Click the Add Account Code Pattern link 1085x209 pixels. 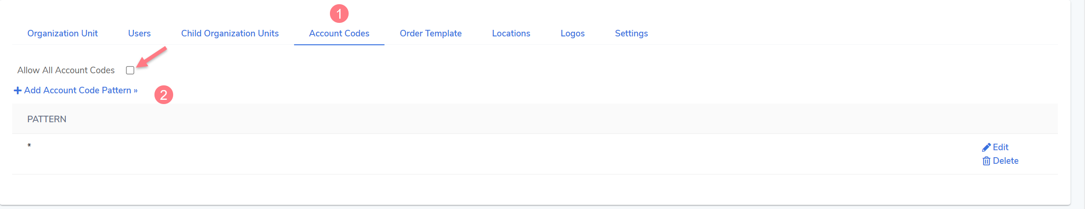tap(80, 91)
